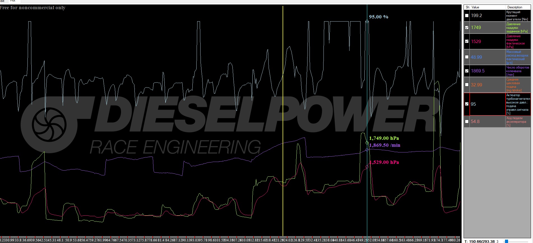Image resolution: width=533 pixels, height=243 pixels.
Task: Enable the injection quantity 32.99 checkbox
Action: (467, 85)
